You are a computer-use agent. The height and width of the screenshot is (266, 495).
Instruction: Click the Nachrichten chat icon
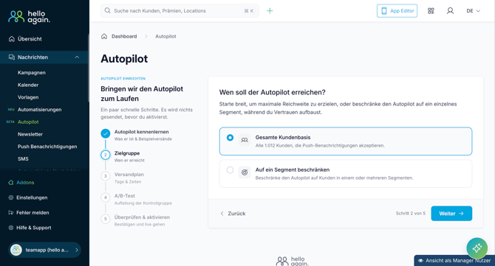point(12,57)
